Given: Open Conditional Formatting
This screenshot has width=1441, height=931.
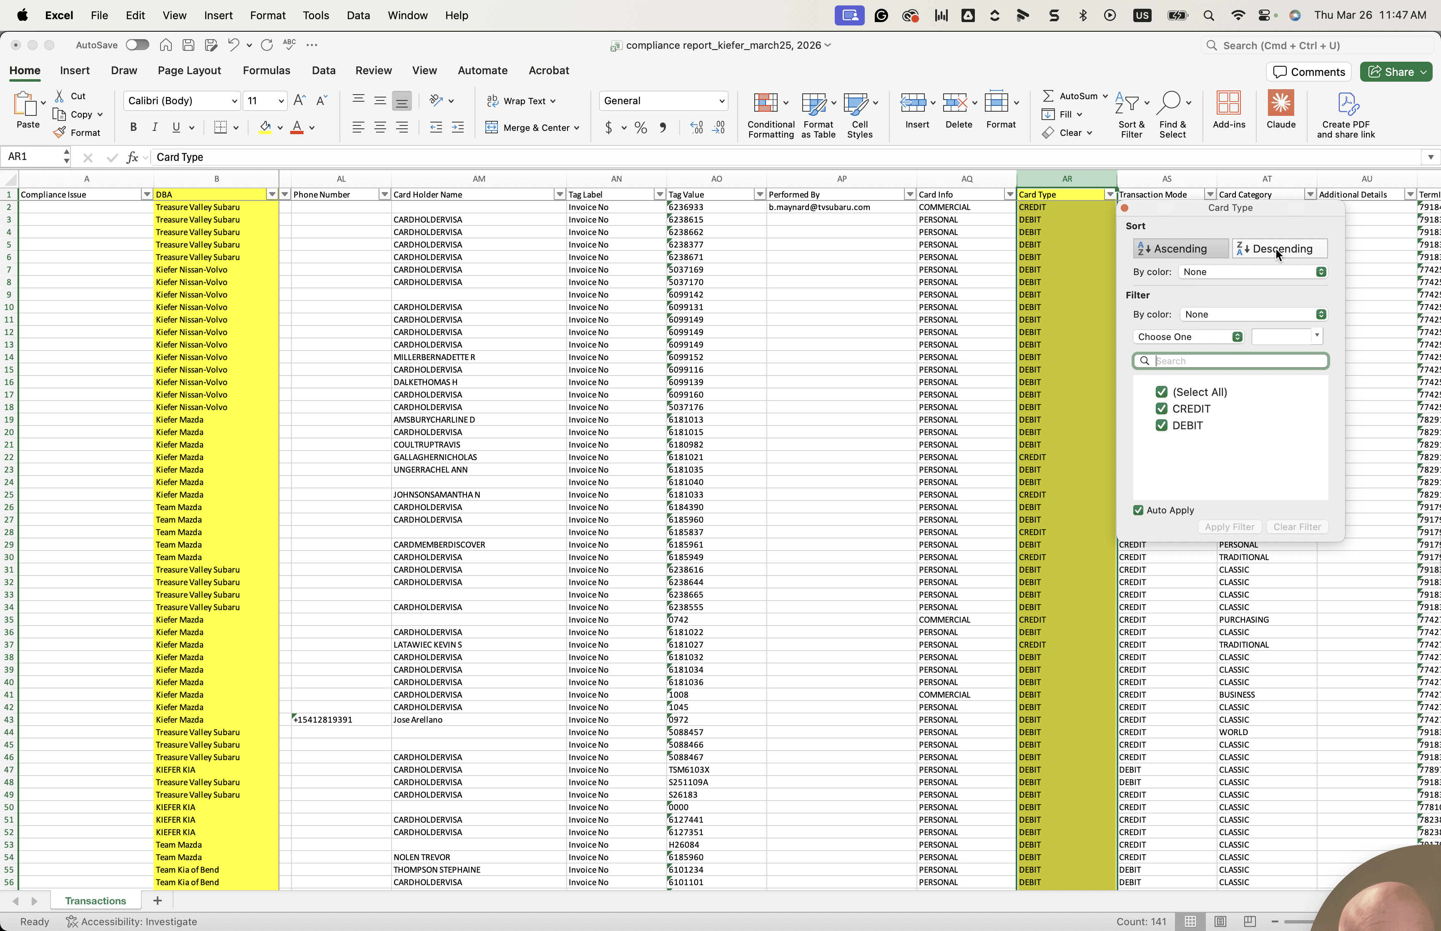Looking at the screenshot, I should [771, 115].
